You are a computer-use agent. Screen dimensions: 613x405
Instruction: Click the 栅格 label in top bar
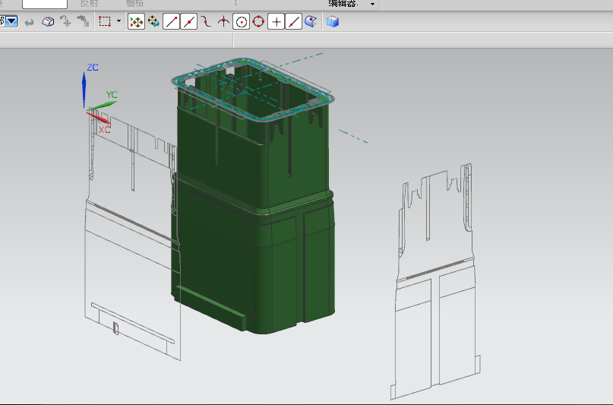point(134,4)
